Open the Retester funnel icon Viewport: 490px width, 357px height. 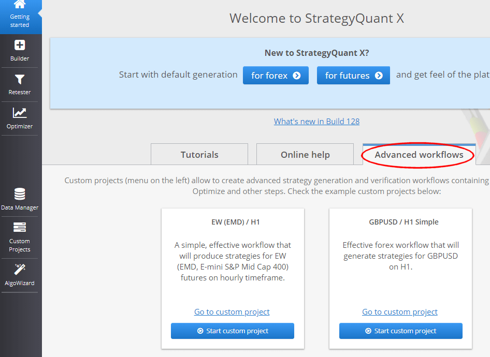[19, 79]
